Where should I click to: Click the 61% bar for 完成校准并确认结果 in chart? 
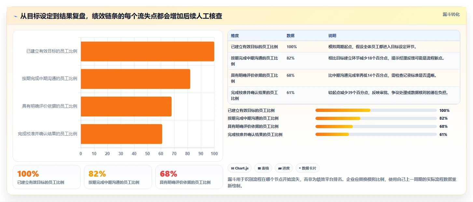121,134
